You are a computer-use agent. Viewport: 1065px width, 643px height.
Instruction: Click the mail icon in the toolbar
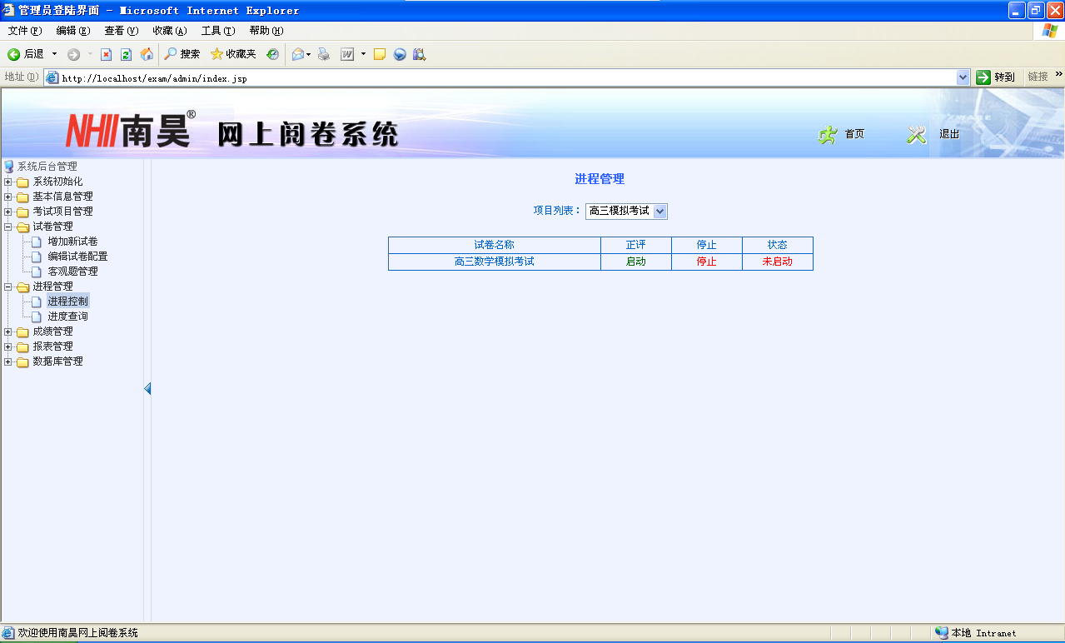(299, 54)
